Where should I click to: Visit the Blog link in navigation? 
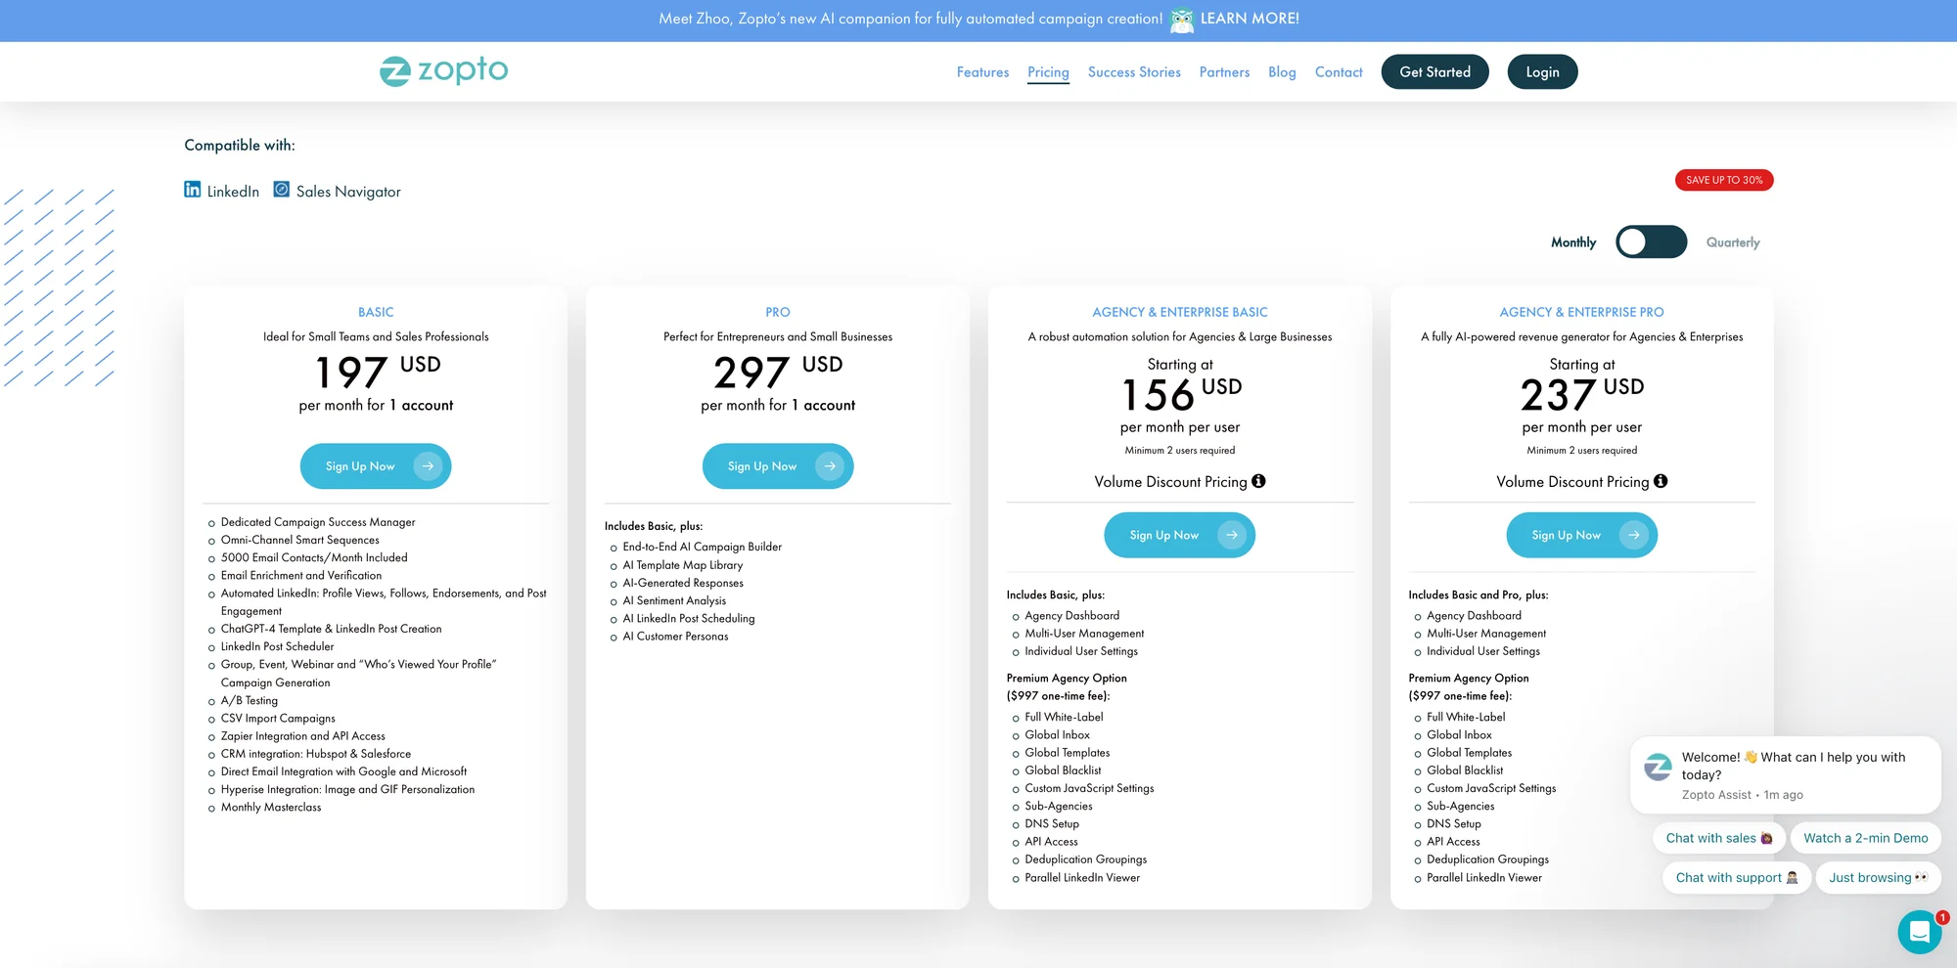[1282, 72]
